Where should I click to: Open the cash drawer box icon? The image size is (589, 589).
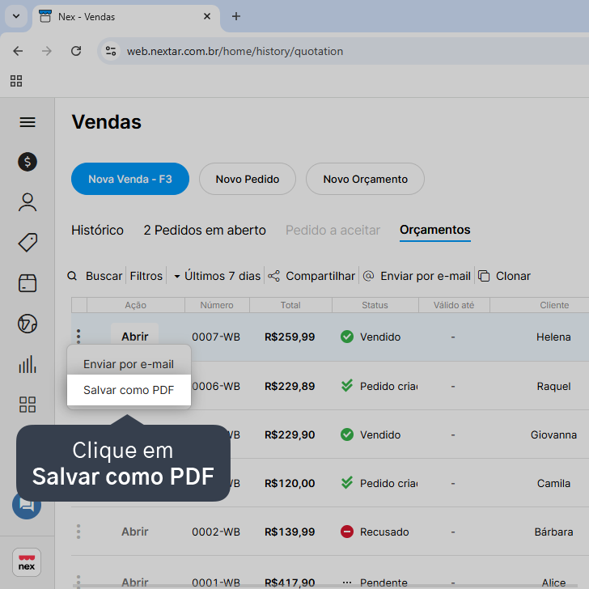[x=28, y=283]
